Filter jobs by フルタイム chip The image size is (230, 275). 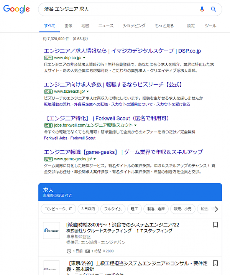click(x=113, y=209)
